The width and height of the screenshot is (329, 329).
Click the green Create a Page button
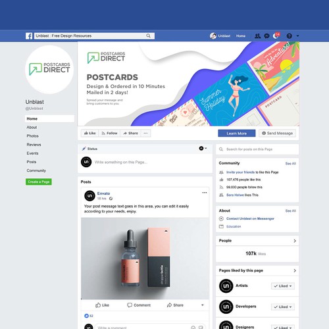(39, 182)
